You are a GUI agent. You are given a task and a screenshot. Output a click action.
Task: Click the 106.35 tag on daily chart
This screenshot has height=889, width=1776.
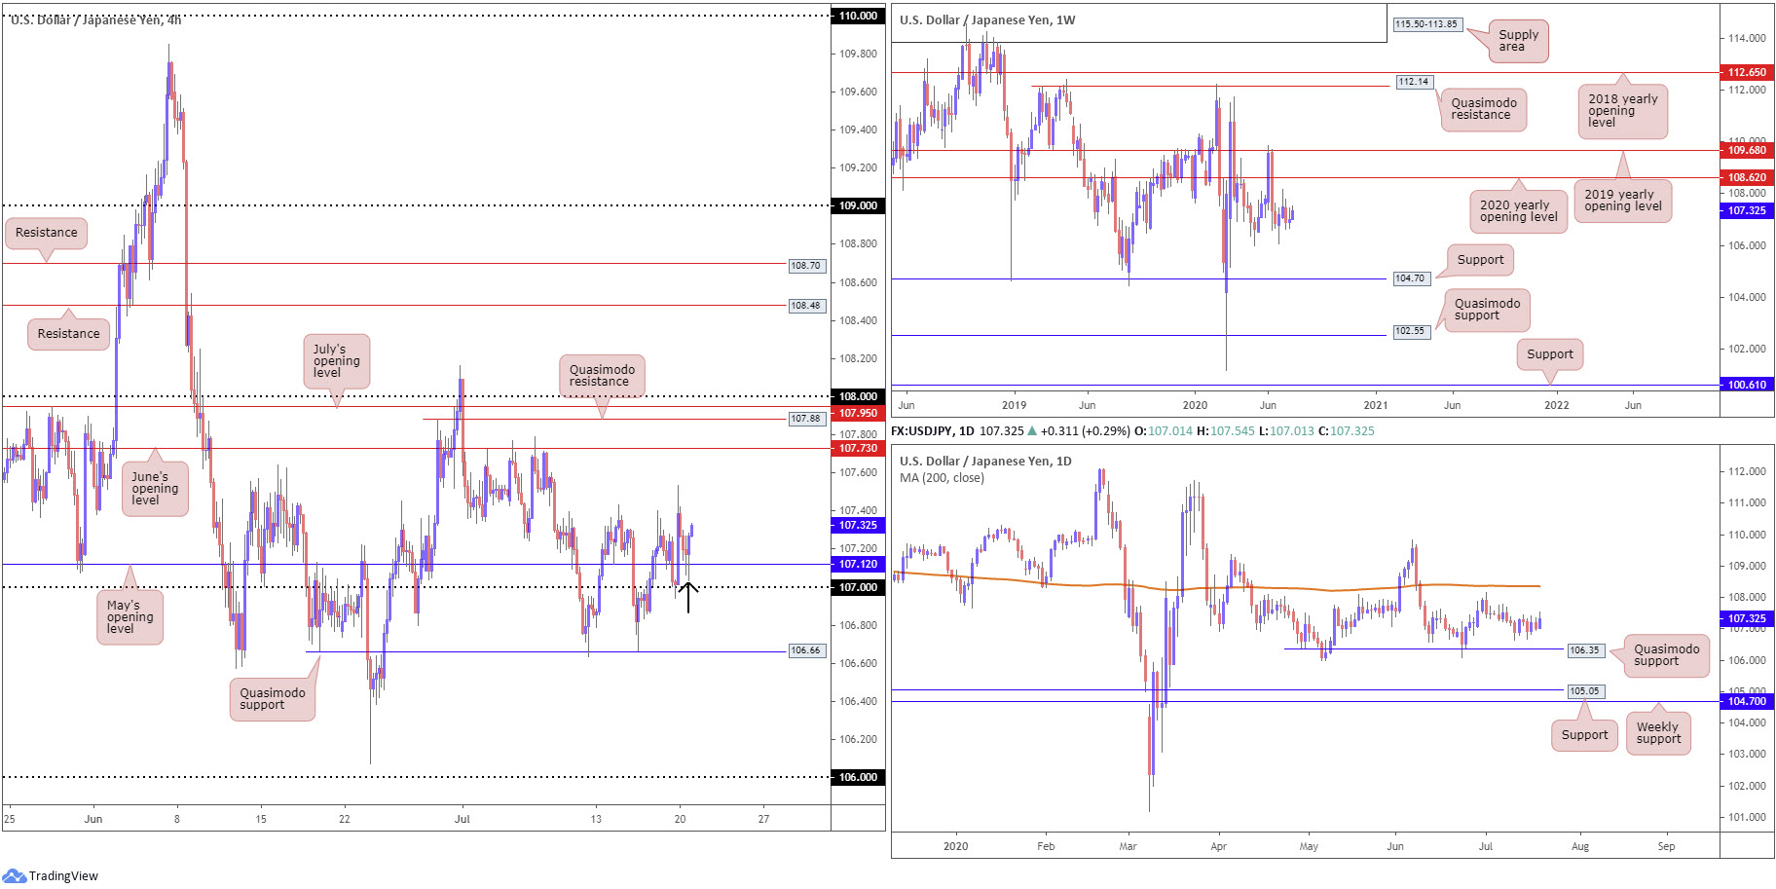click(x=1584, y=649)
